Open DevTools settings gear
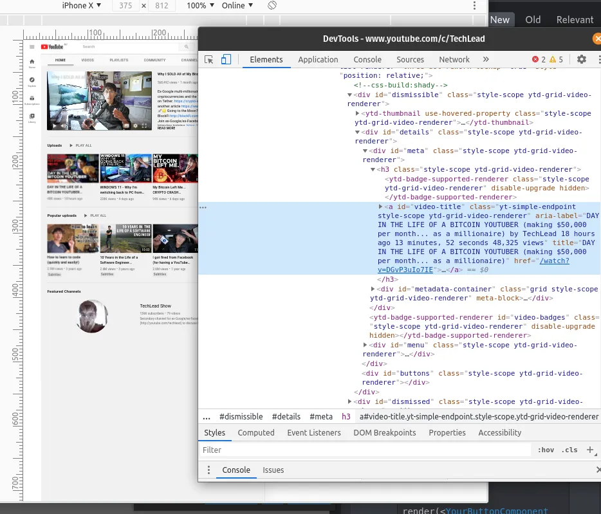 [x=582, y=59]
